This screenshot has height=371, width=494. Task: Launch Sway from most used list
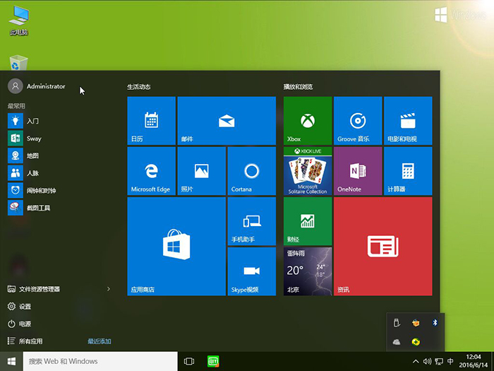coord(60,139)
